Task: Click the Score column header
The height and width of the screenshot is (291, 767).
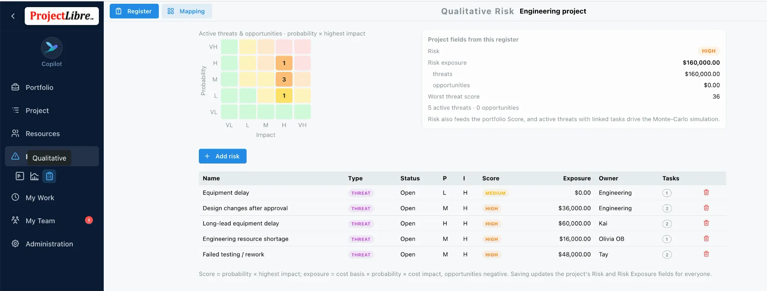Action: click(x=491, y=178)
